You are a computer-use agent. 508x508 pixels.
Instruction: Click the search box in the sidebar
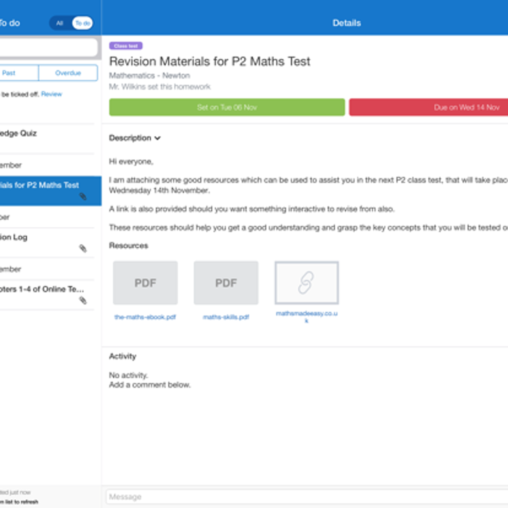[48, 48]
